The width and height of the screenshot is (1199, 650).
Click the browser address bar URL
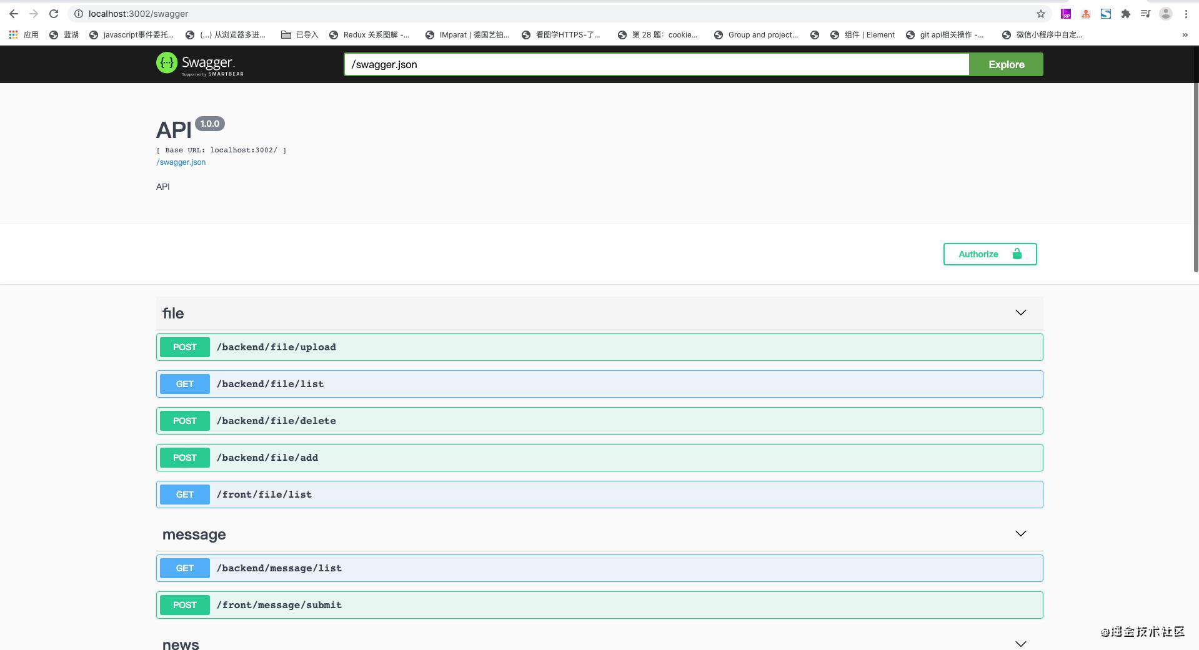tap(138, 14)
